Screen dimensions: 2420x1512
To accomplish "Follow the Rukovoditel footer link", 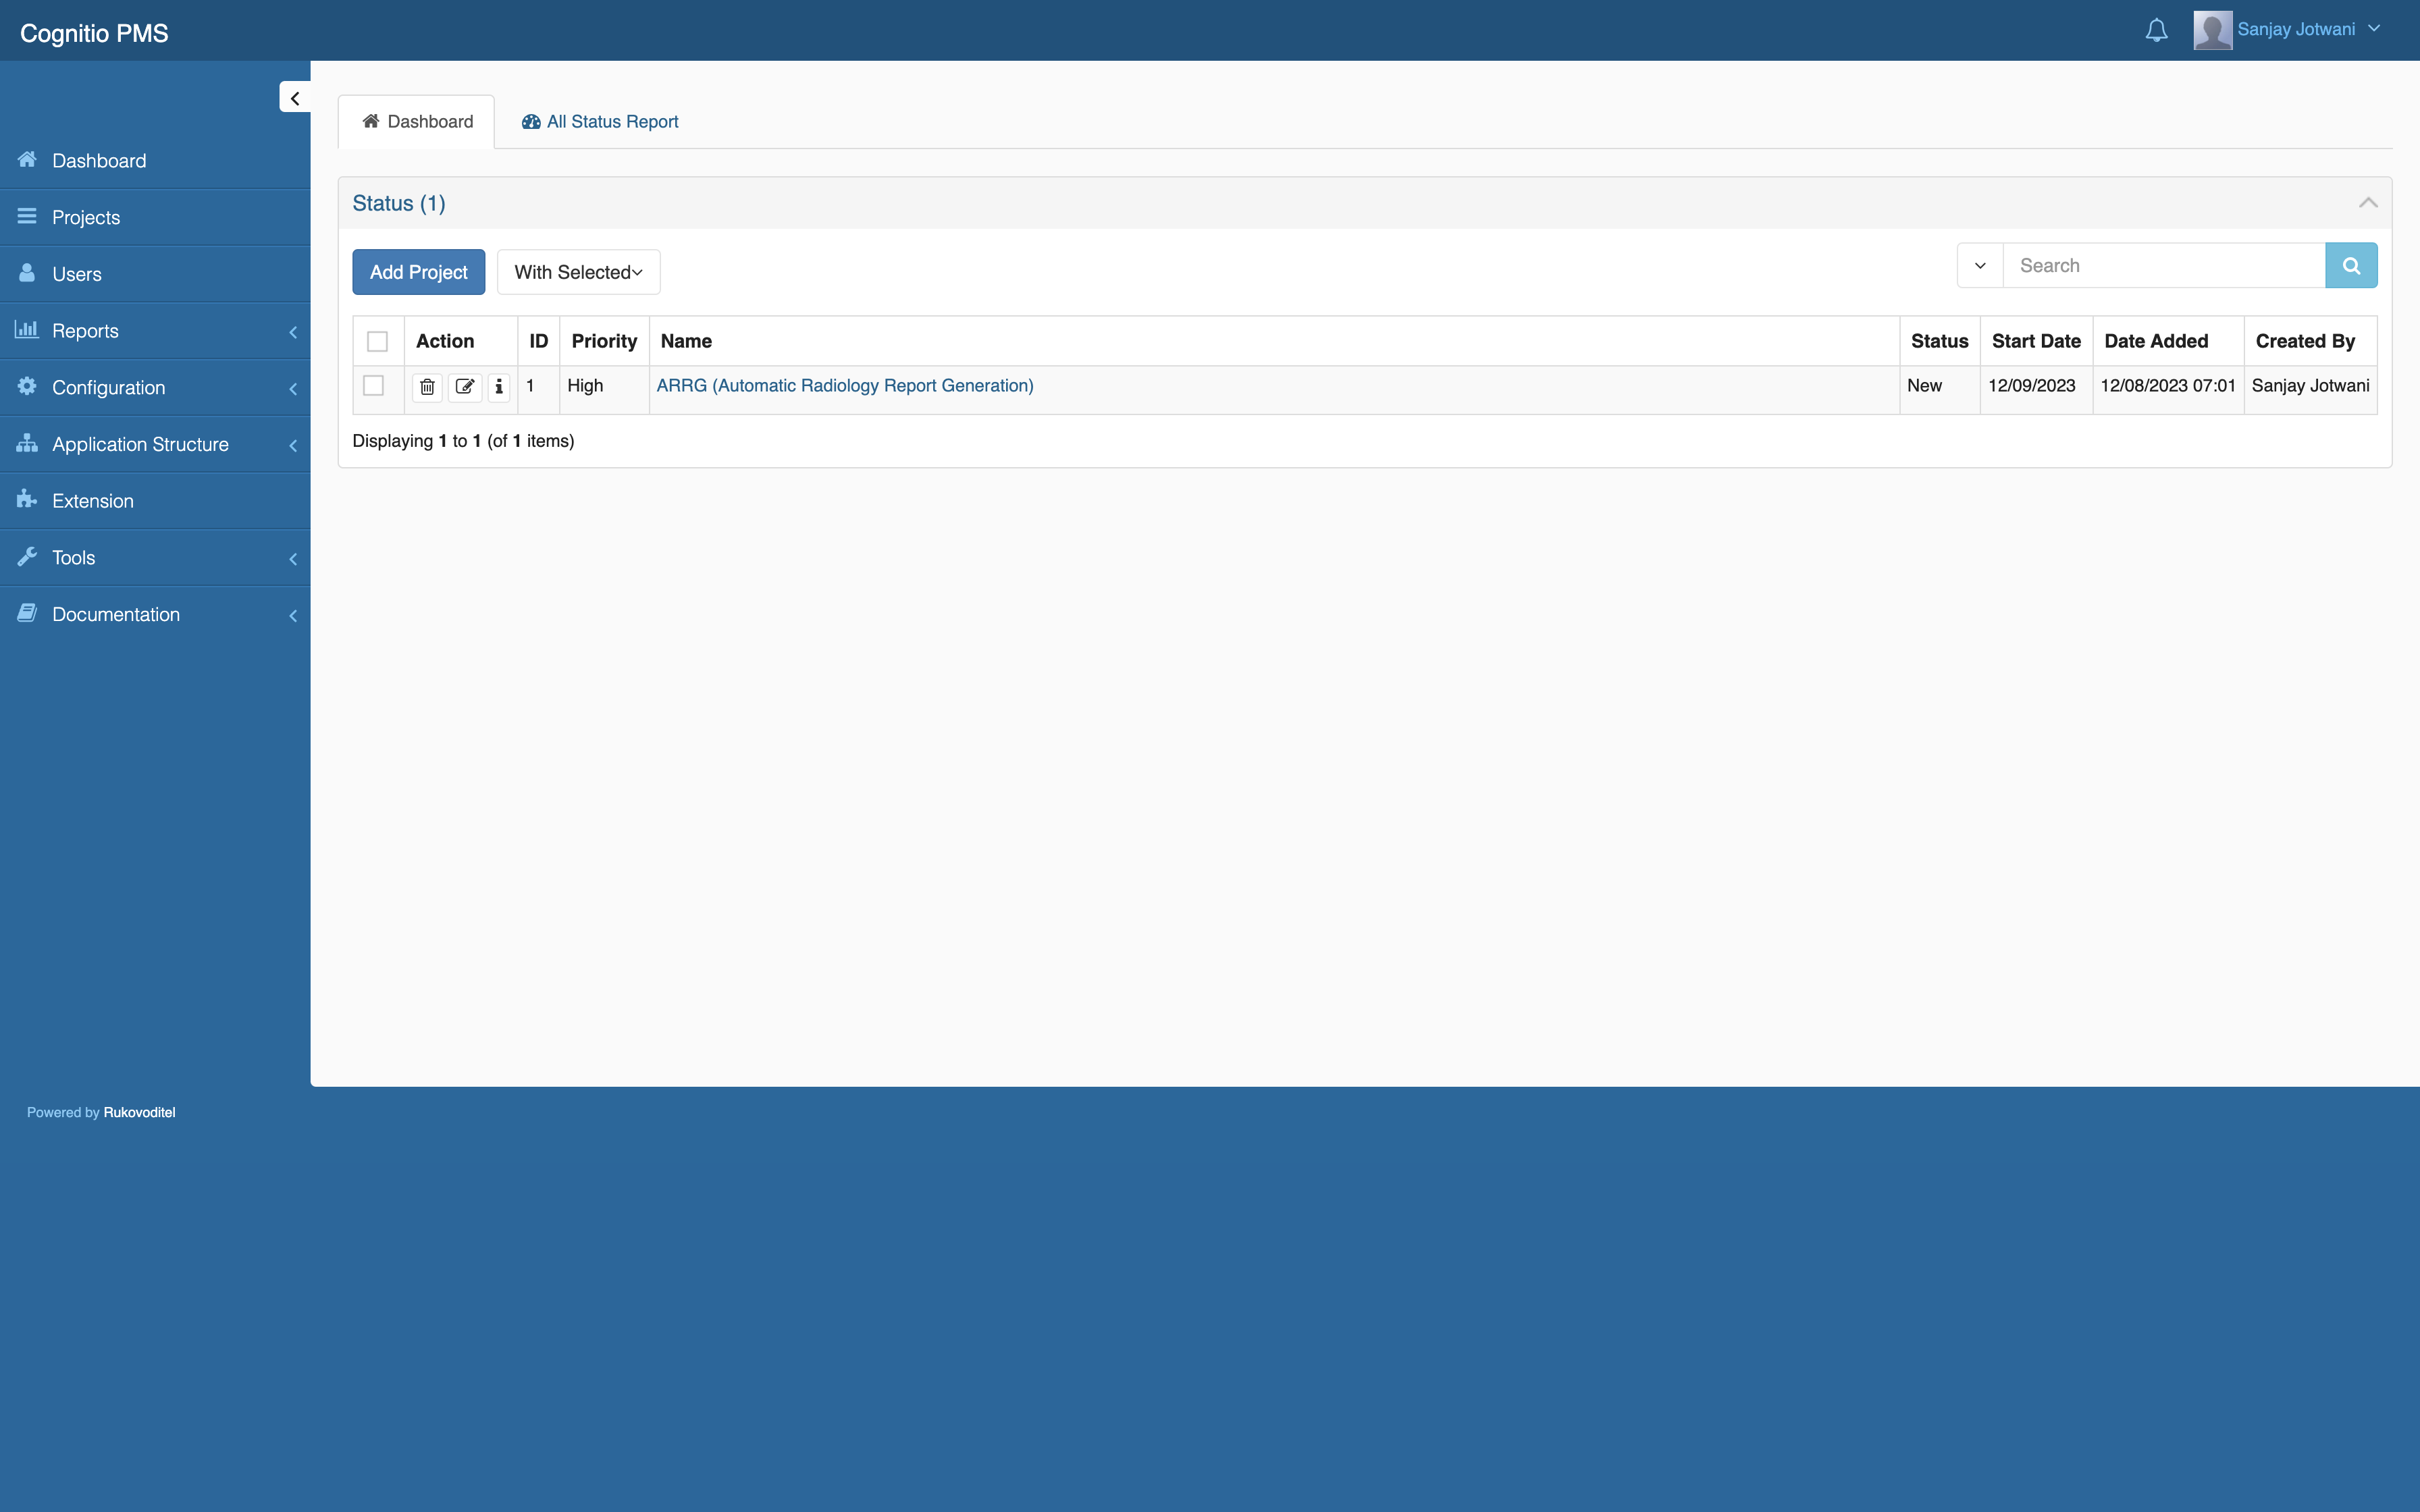I will (x=139, y=1112).
